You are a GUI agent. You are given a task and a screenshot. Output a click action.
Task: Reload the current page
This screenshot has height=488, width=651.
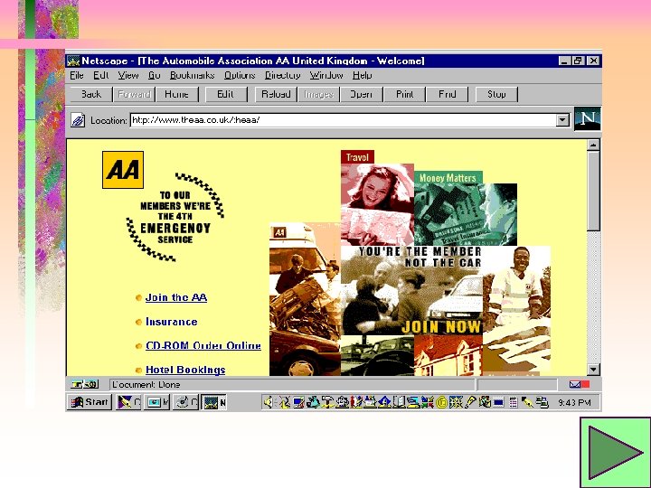(x=276, y=94)
